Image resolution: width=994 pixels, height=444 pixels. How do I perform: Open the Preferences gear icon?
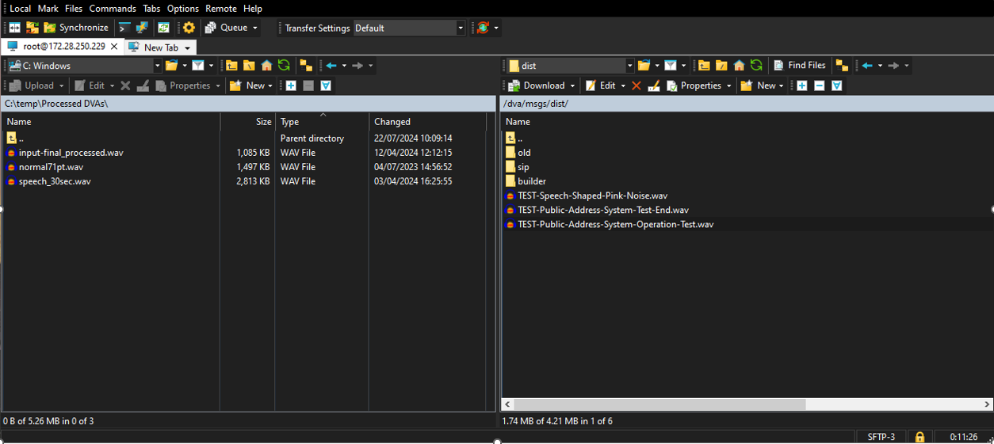(x=189, y=28)
